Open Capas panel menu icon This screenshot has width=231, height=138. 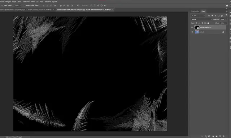click(x=227, y=11)
